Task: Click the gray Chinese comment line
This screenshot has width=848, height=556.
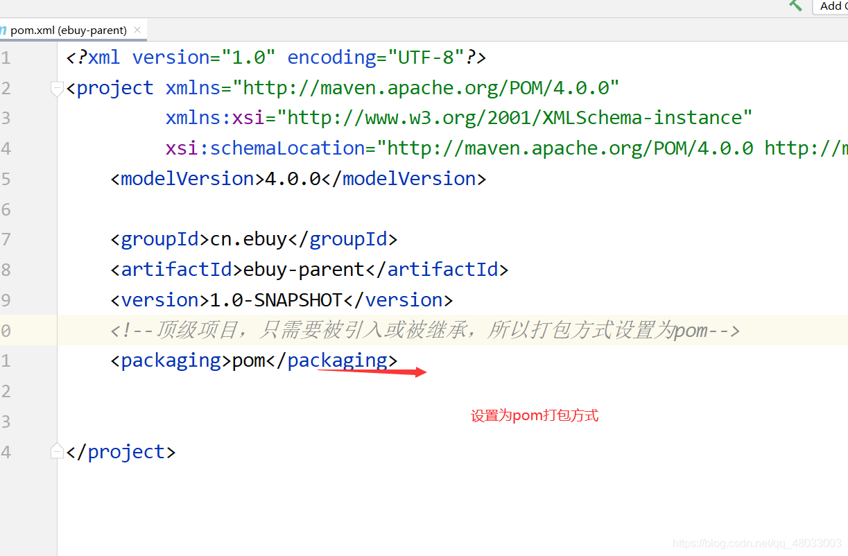Action: point(425,330)
